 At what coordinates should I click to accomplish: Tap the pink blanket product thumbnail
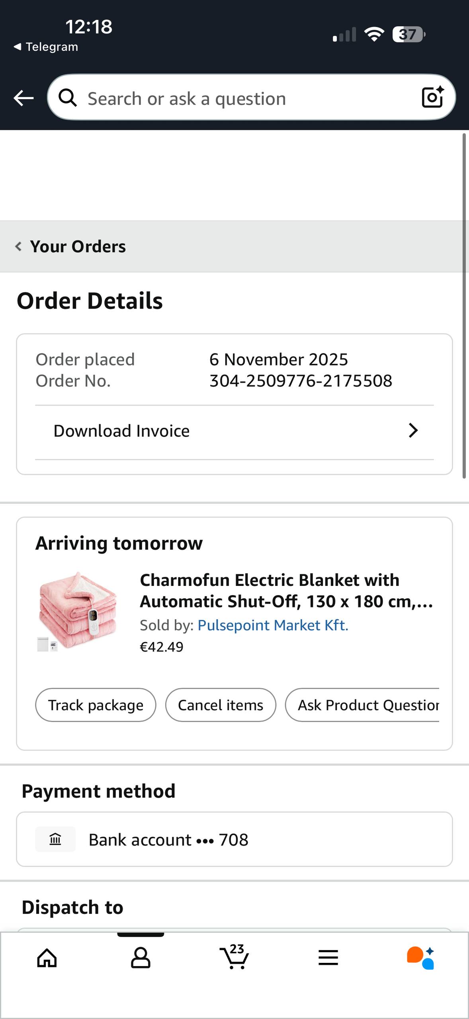pos(78,611)
